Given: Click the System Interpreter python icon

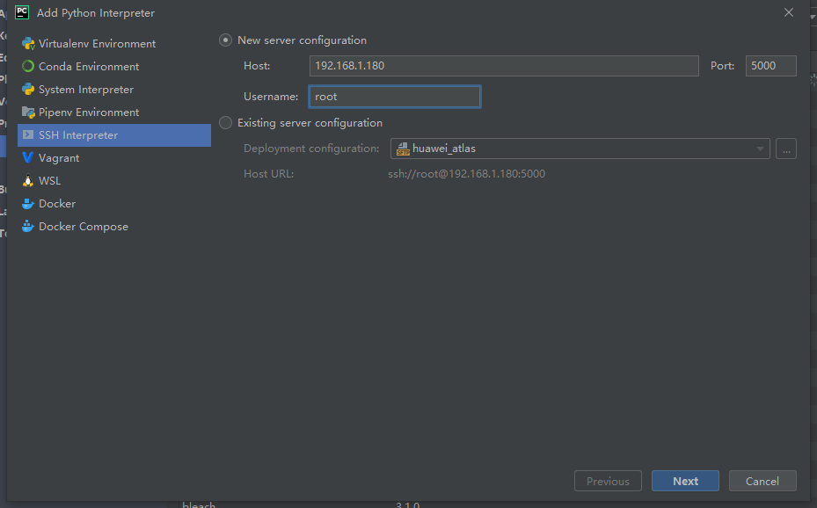Looking at the screenshot, I should click(x=28, y=90).
